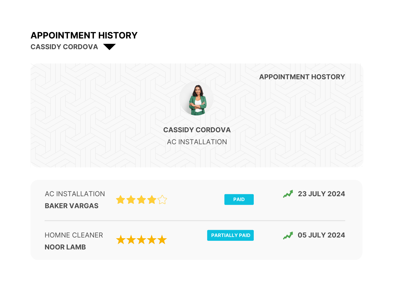Click the fourth star for Baker Vargas
The height and width of the screenshot is (305, 394).
tap(152, 200)
